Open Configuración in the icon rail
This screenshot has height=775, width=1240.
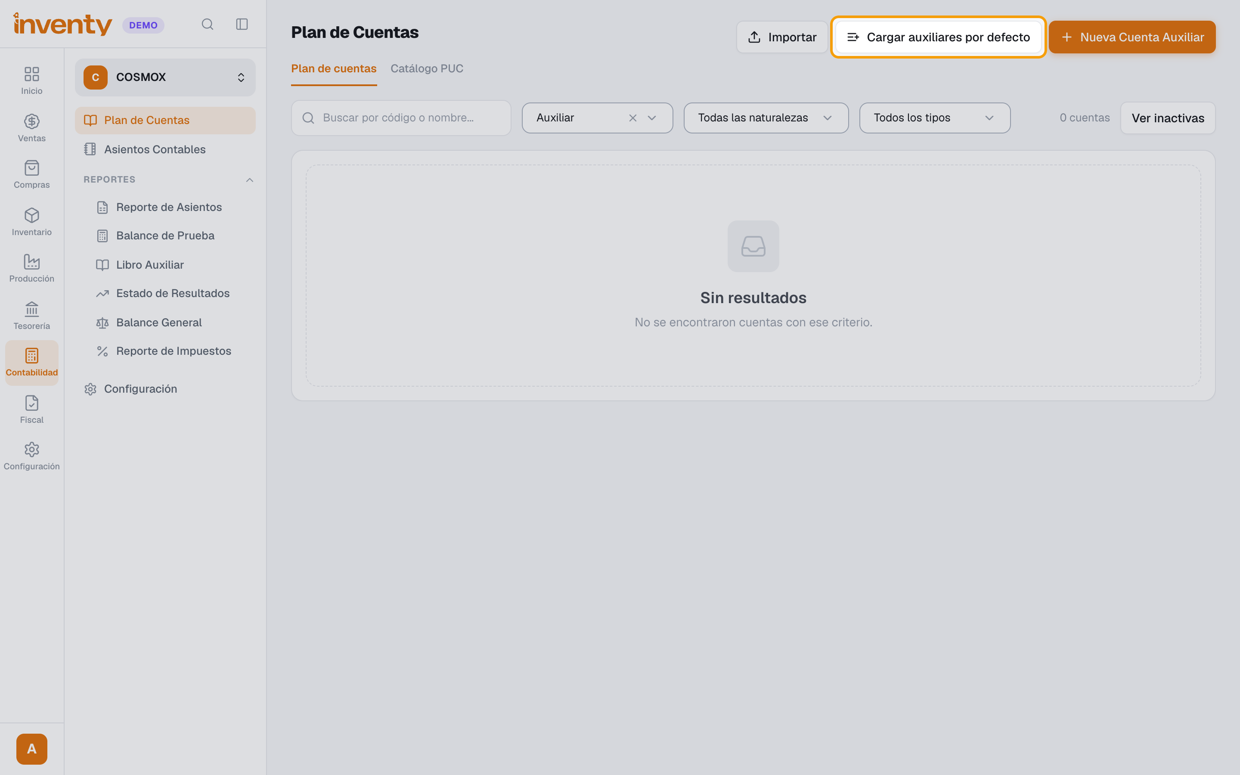tap(32, 456)
